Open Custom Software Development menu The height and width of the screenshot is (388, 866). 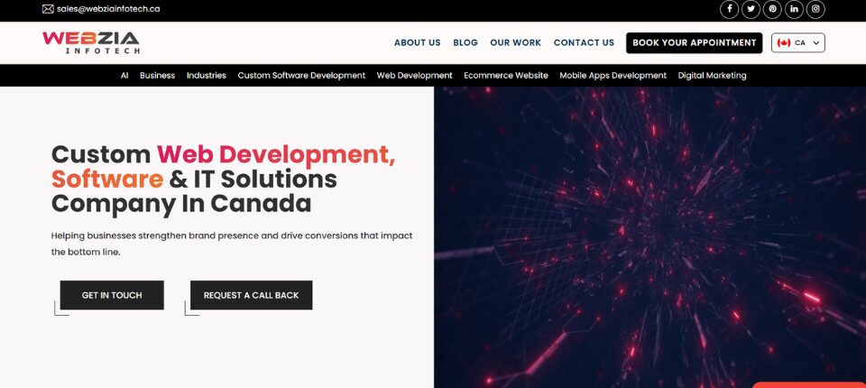click(301, 75)
